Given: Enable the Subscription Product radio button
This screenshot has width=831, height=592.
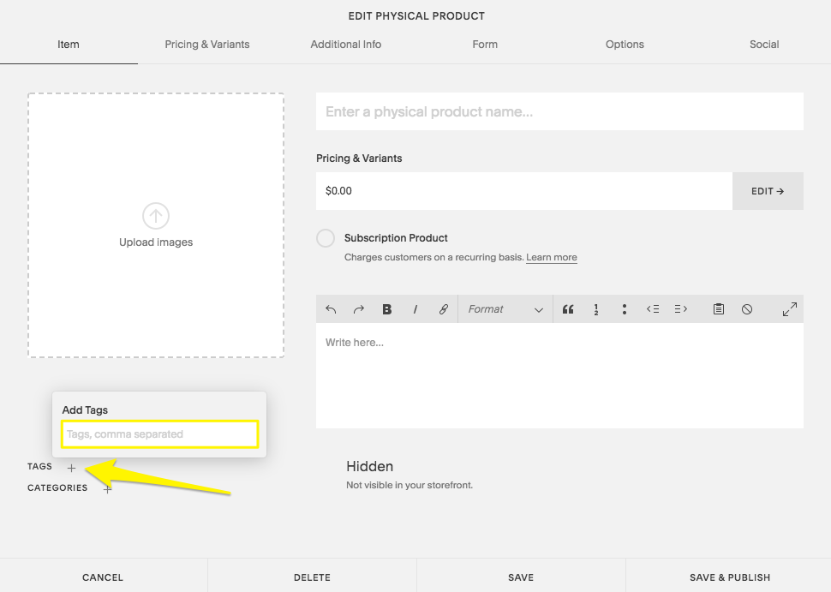Looking at the screenshot, I should 326,238.
